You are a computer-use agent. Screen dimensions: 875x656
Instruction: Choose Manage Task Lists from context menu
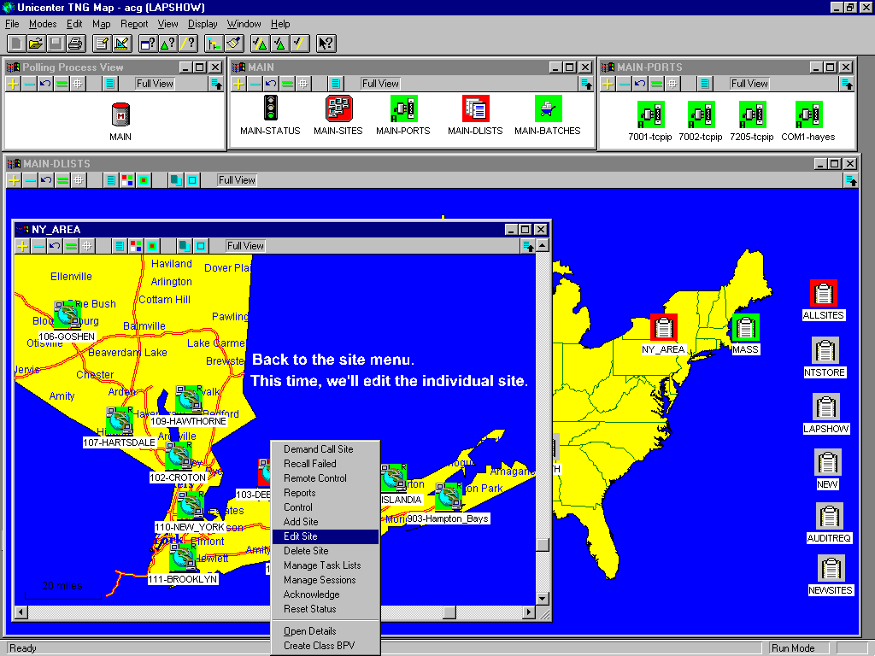point(326,565)
